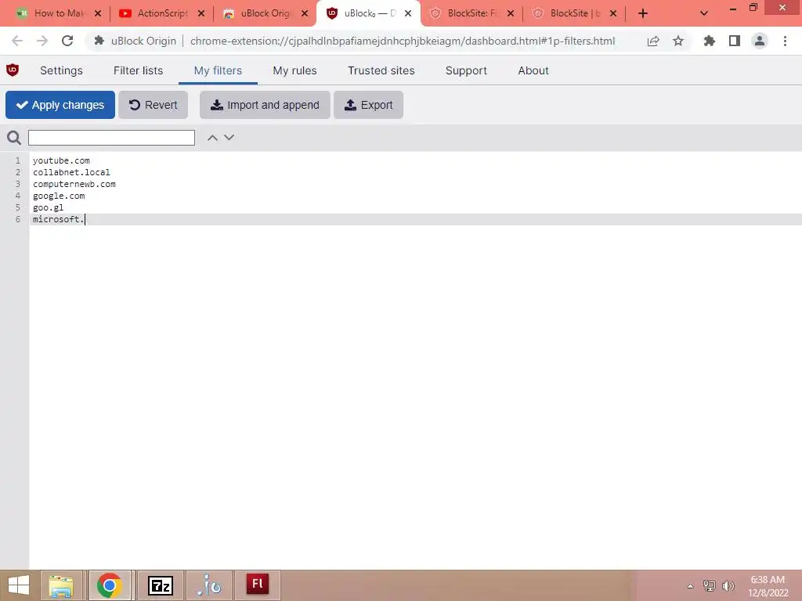Open Chrome three-dot menu
This screenshot has height=601, width=802.
pyautogui.click(x=785, y=41)
